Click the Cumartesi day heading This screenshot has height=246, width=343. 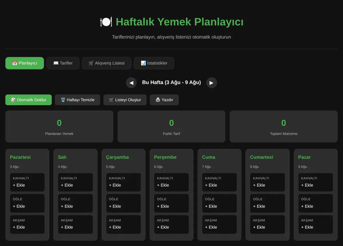262,157
